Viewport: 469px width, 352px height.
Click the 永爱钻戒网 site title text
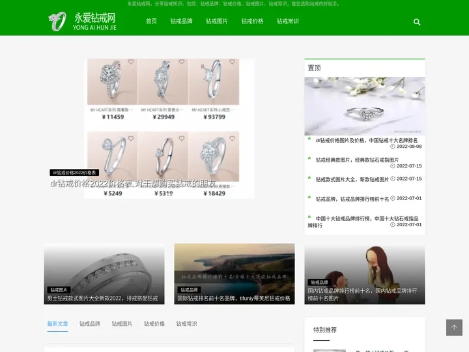click(95, 18)
